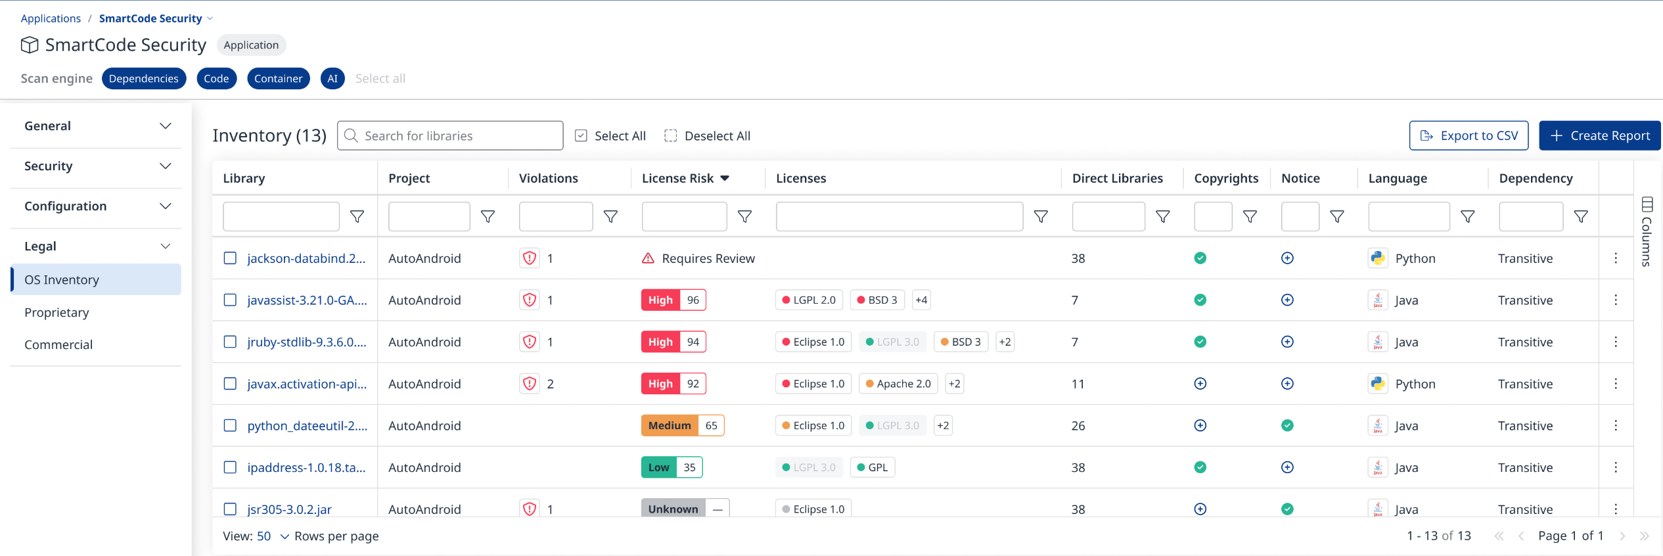The height and width of the screenshot is (556, 1663).
Task: Toggle the Code scan engine chip
Action: pos(216,78)
